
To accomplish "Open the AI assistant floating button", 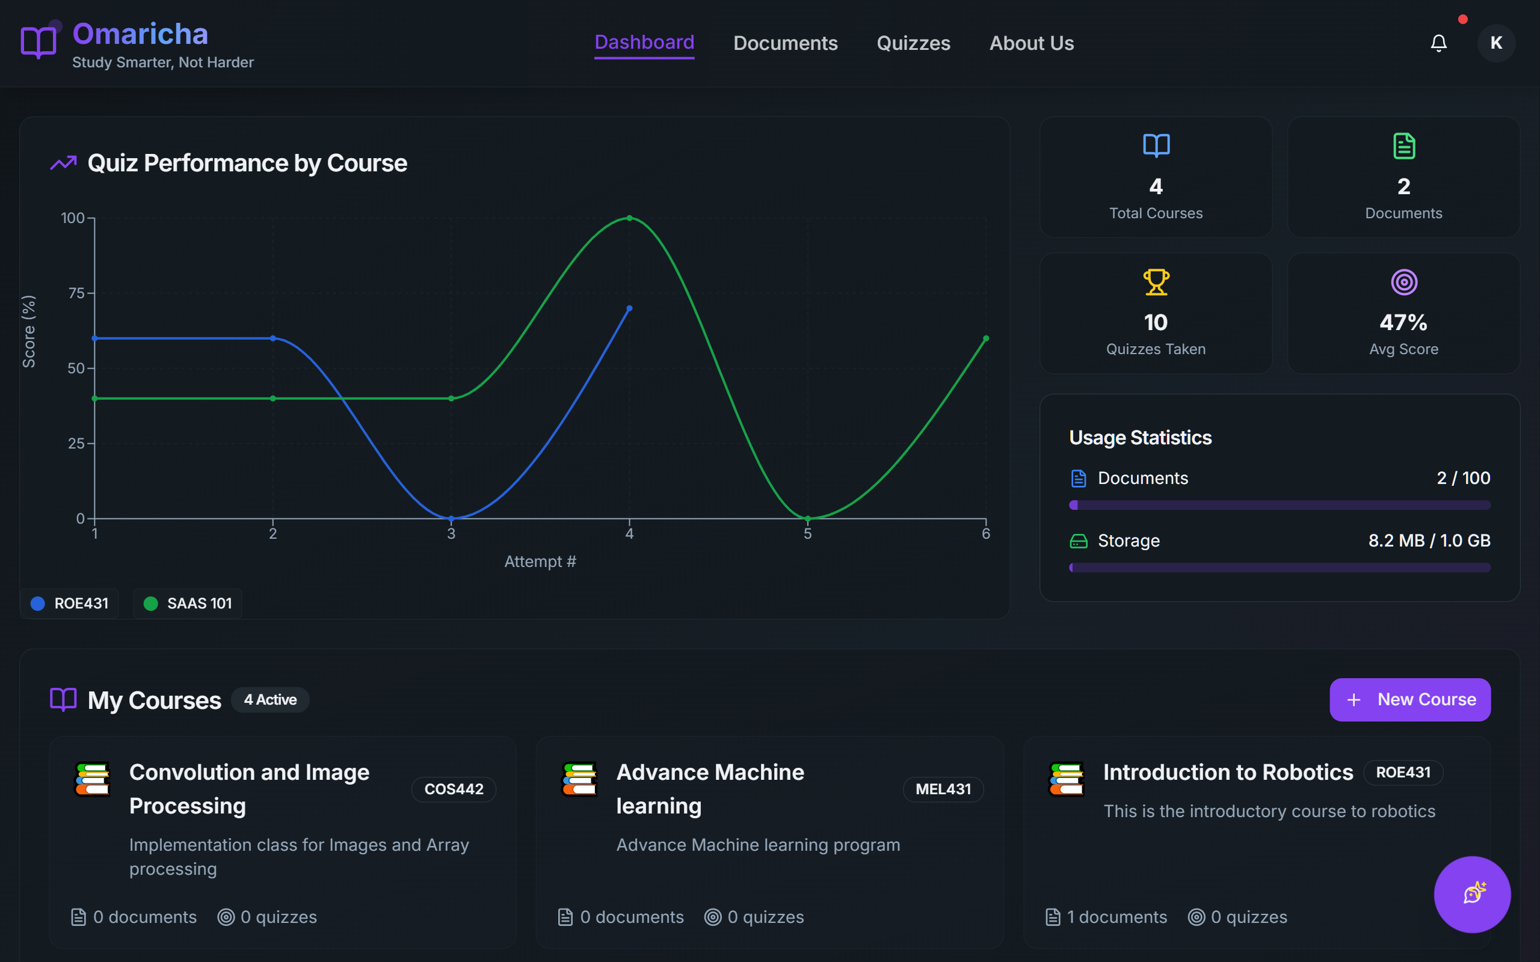I will [1472, 893].
